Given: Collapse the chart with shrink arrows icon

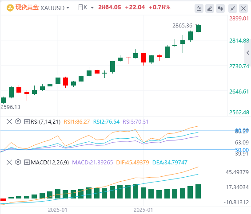Looking at the screenshot, I should [x=233, y=8].
